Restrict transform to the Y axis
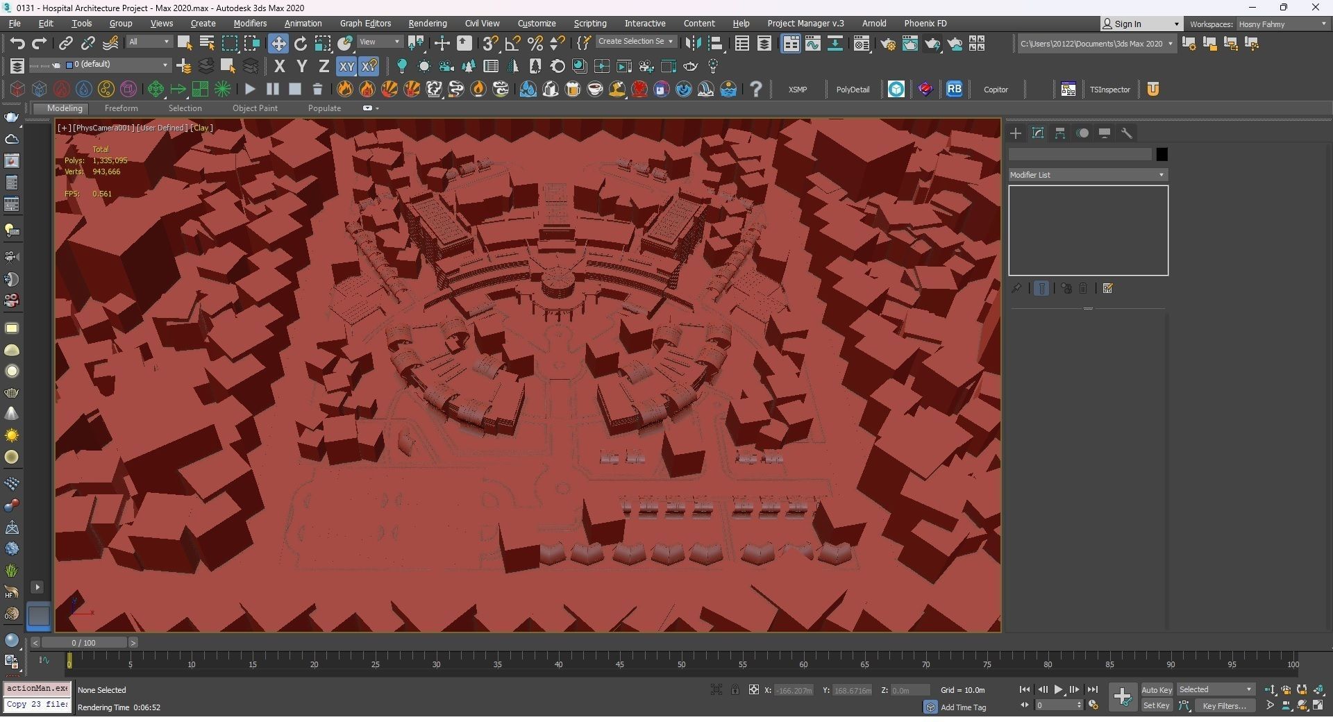The image size is (1333, 722). click(301, 67)
